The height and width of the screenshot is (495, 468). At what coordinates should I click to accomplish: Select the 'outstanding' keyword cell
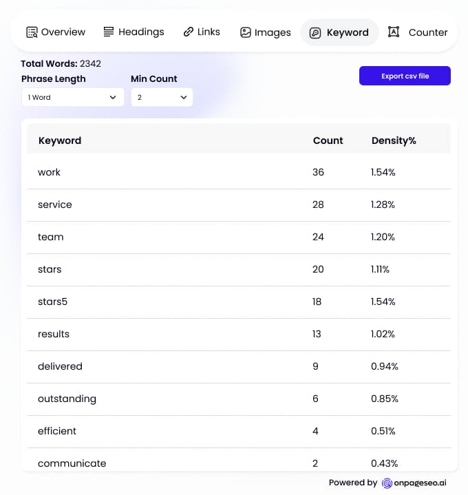coord(67,399)
